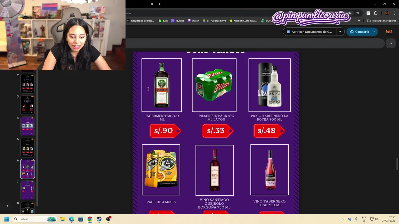Click the JAGERMEISTER 700 ML label
Screen dimensions: 399x224
click(x=162, y=118)
